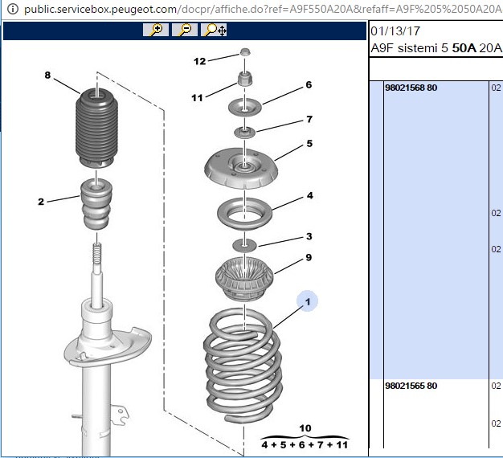Click the bump stop drawing

[96, 204]
